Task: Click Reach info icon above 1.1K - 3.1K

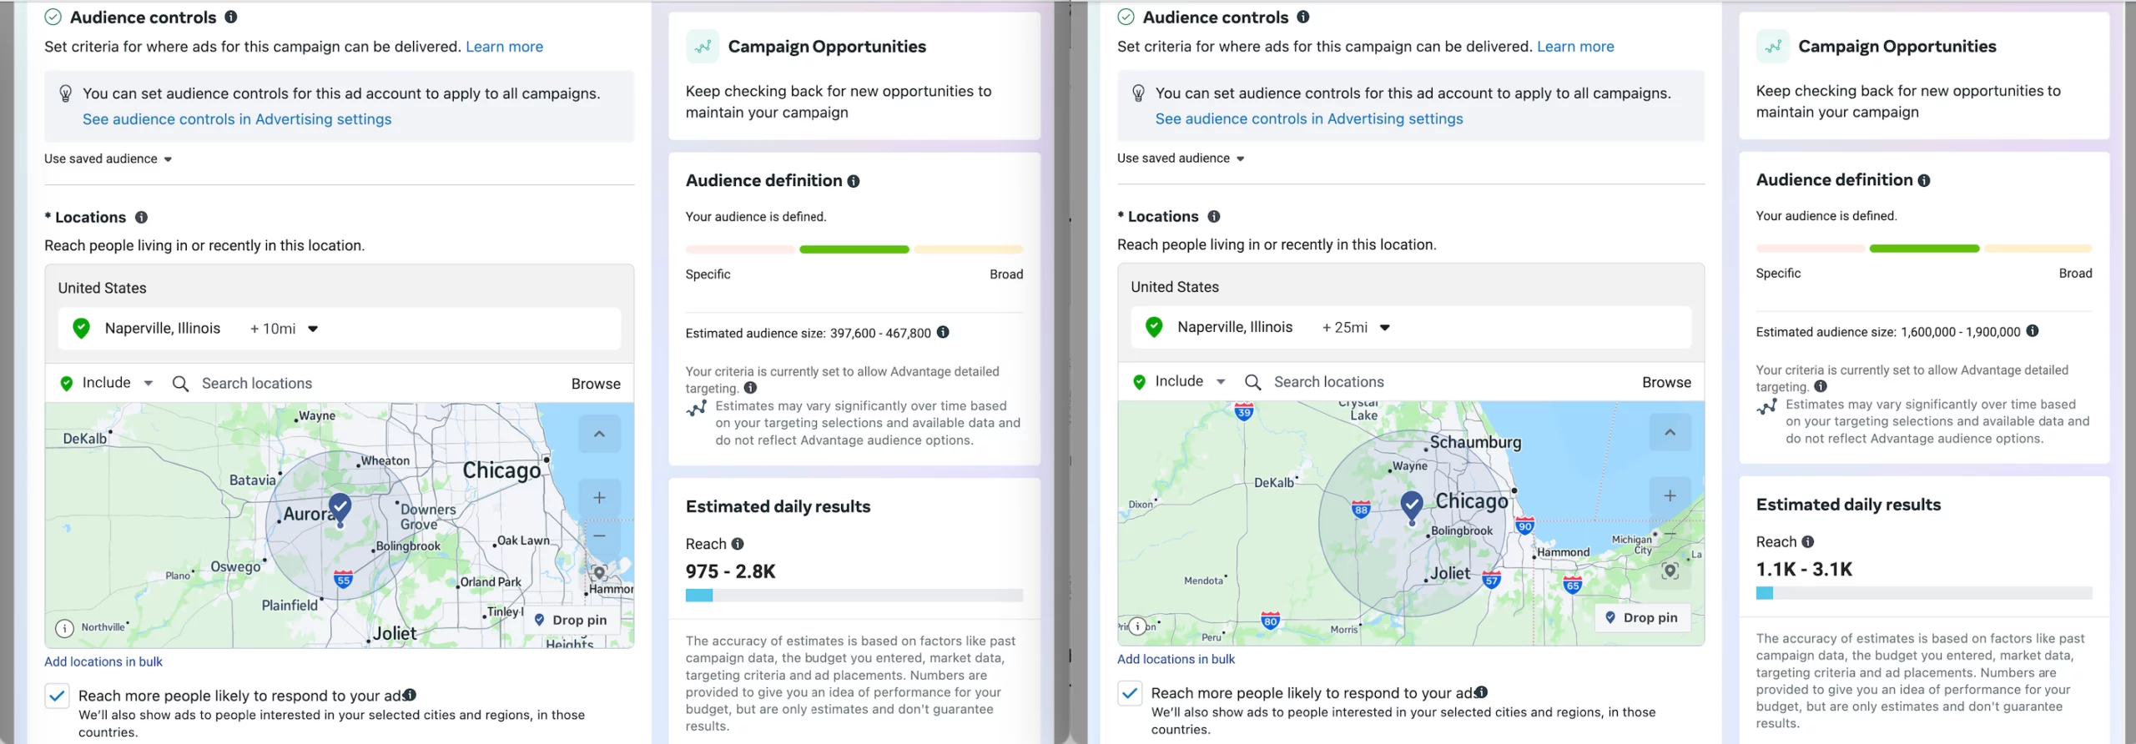Action: [1808, 541]
